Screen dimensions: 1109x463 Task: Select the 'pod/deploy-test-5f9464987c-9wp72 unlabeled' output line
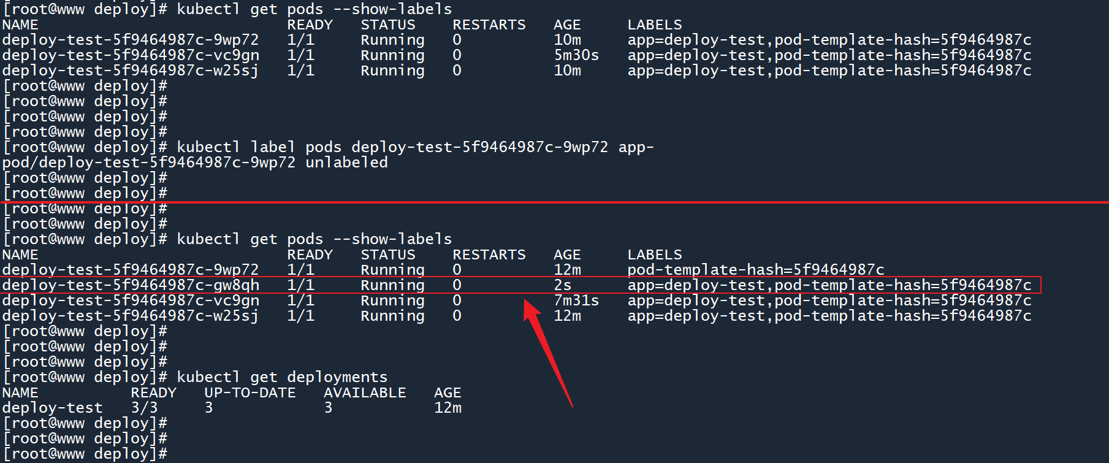point(195,163)
